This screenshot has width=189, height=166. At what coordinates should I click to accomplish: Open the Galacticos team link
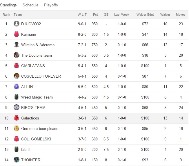pos(30,118)
